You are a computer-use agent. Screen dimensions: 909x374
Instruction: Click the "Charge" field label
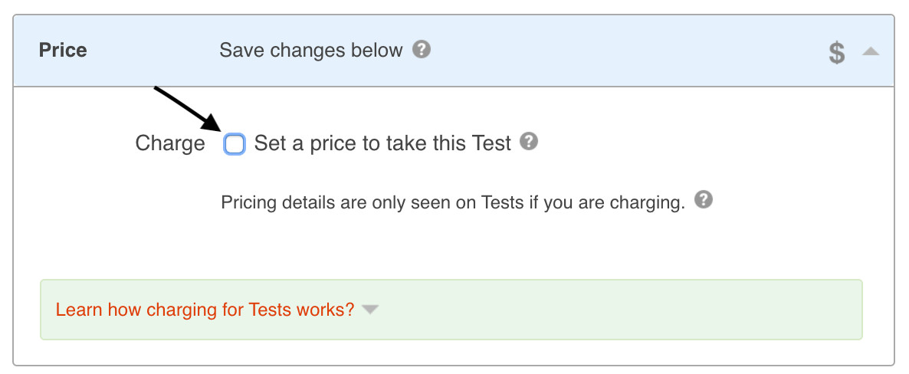[x=170, y=143]
